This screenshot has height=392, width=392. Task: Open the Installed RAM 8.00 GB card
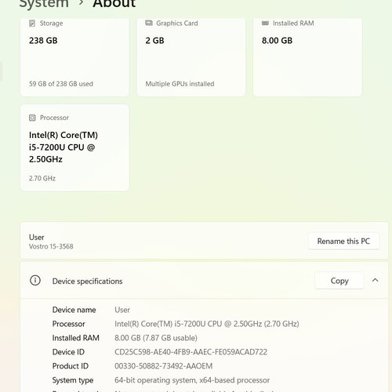pyautogui.click(x=307, y=57)
